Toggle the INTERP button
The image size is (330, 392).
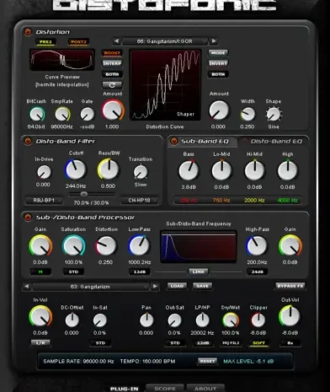(x=112, y=64)
